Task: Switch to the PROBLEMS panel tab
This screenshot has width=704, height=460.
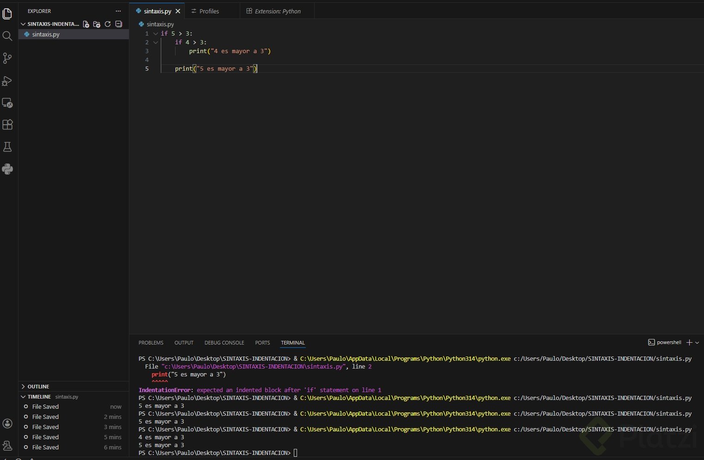Action: (151, 343)
